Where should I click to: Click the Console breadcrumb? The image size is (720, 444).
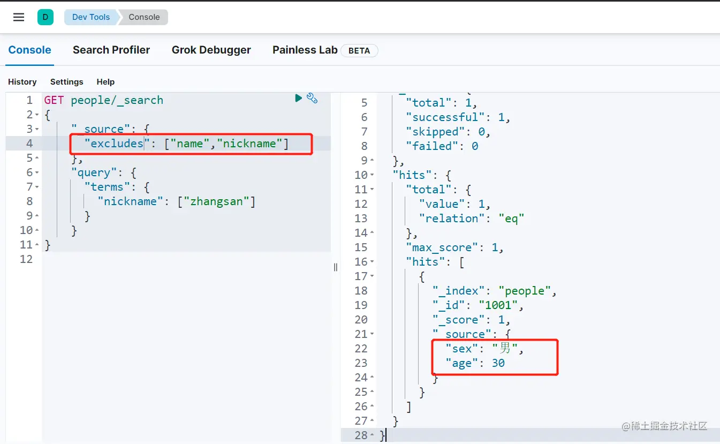[x=144, y=17]
